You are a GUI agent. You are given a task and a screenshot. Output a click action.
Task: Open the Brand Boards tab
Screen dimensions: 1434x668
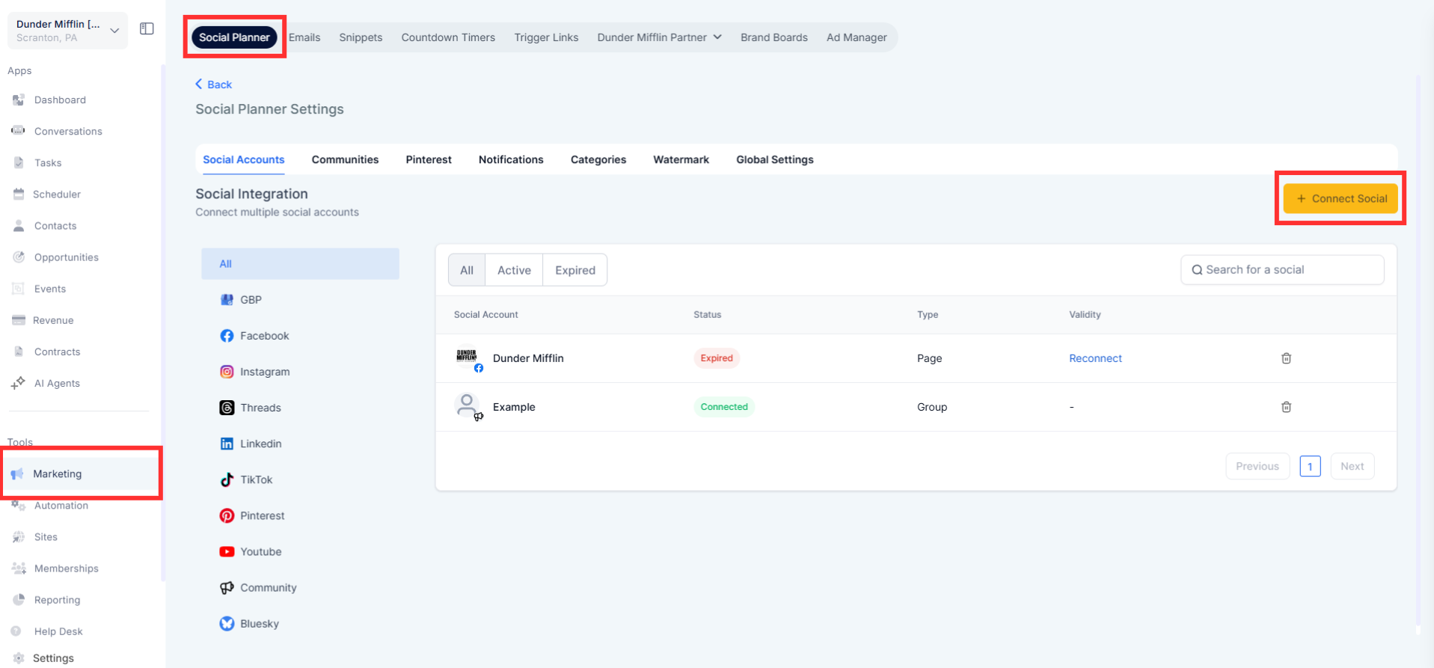click(774, 37)
